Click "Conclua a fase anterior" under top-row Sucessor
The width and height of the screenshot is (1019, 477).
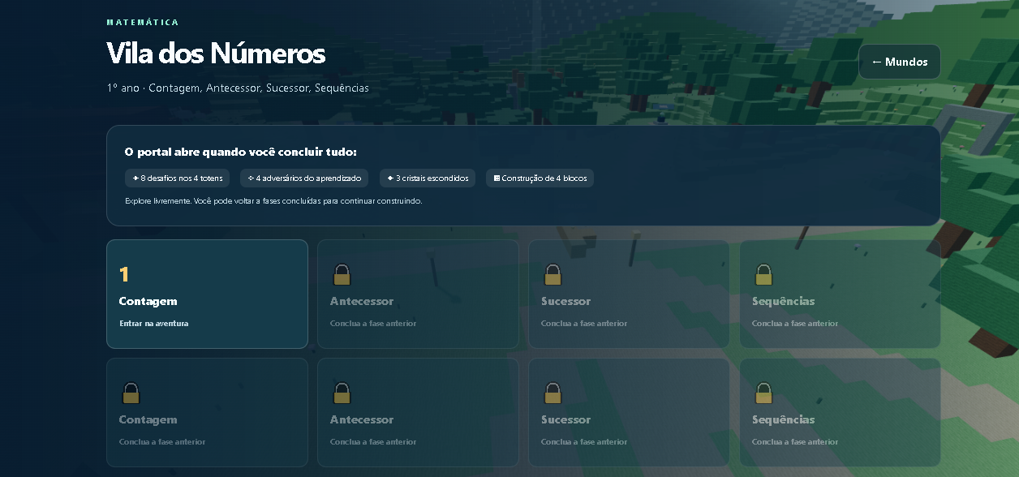(x=584, y=324)
